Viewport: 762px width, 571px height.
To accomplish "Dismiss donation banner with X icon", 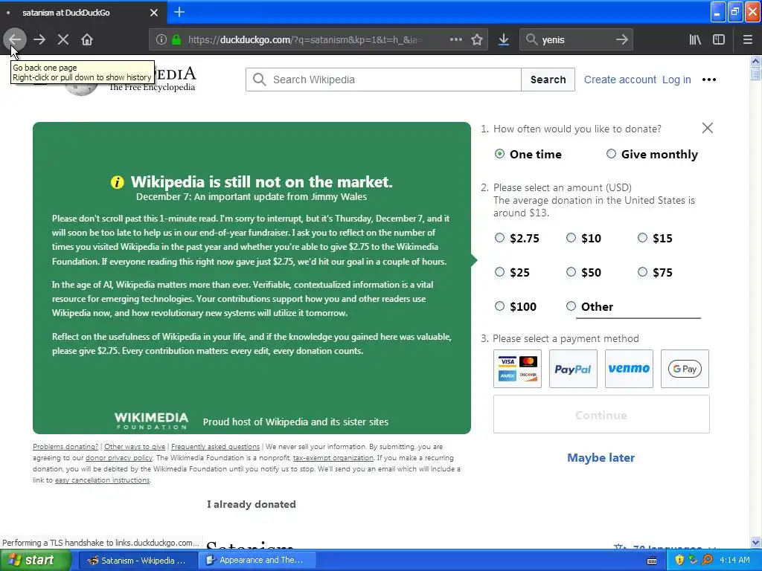I will (x=708, y=128).
